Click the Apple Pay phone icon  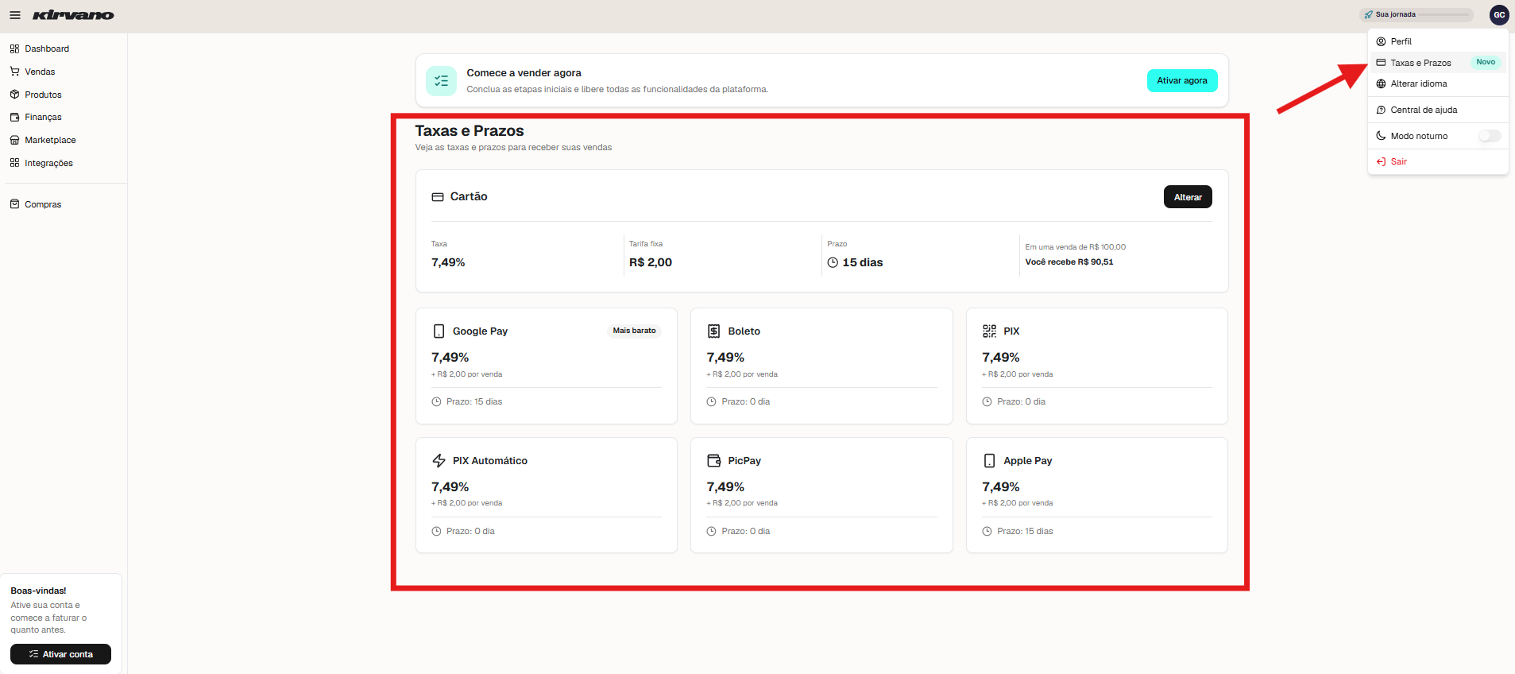pos(989,461)
